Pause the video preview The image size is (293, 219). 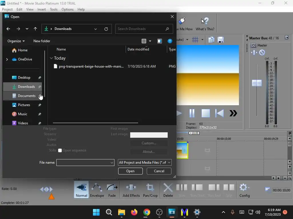tap(192, 113)
